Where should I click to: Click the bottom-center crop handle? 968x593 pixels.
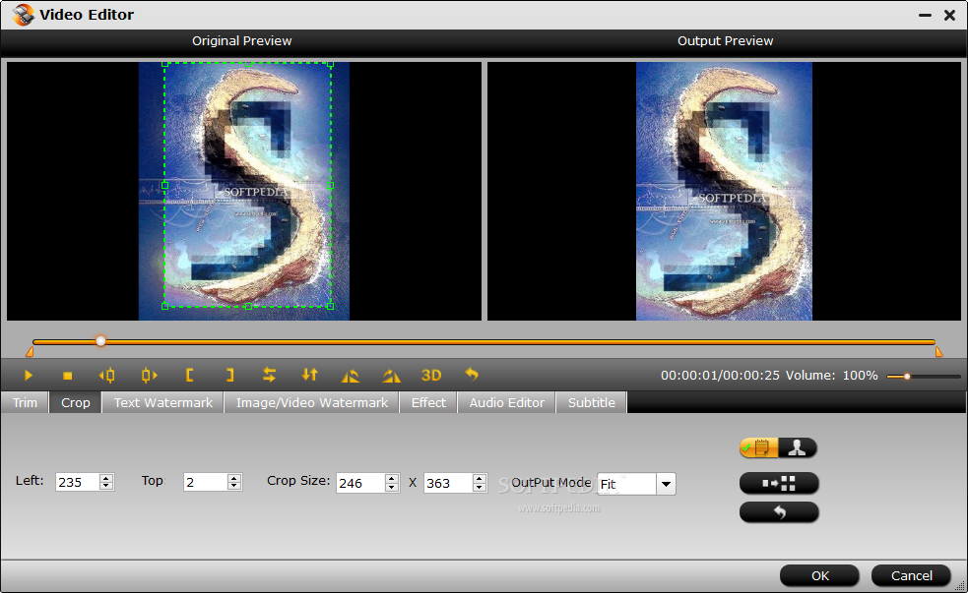click(248, 307)
